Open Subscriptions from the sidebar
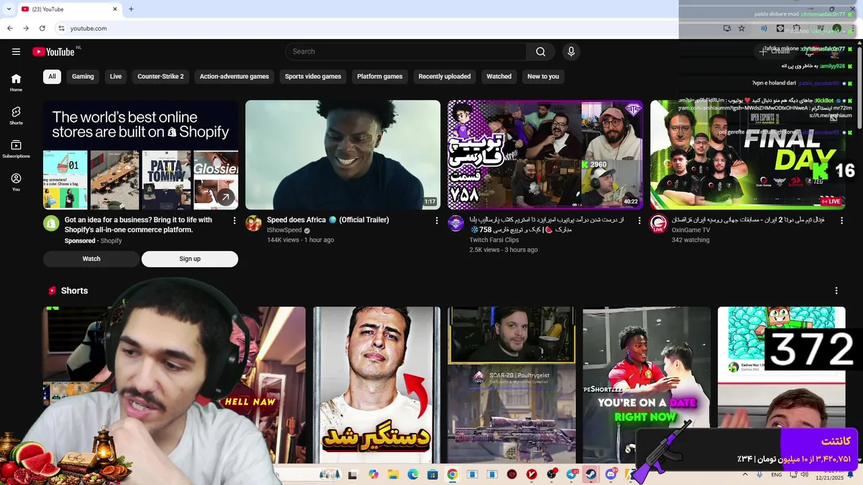This screenshot has width=863, height=485. coord(16,149)
